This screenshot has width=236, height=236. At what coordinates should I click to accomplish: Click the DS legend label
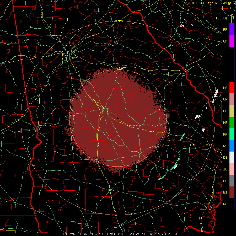click(225, 158)
